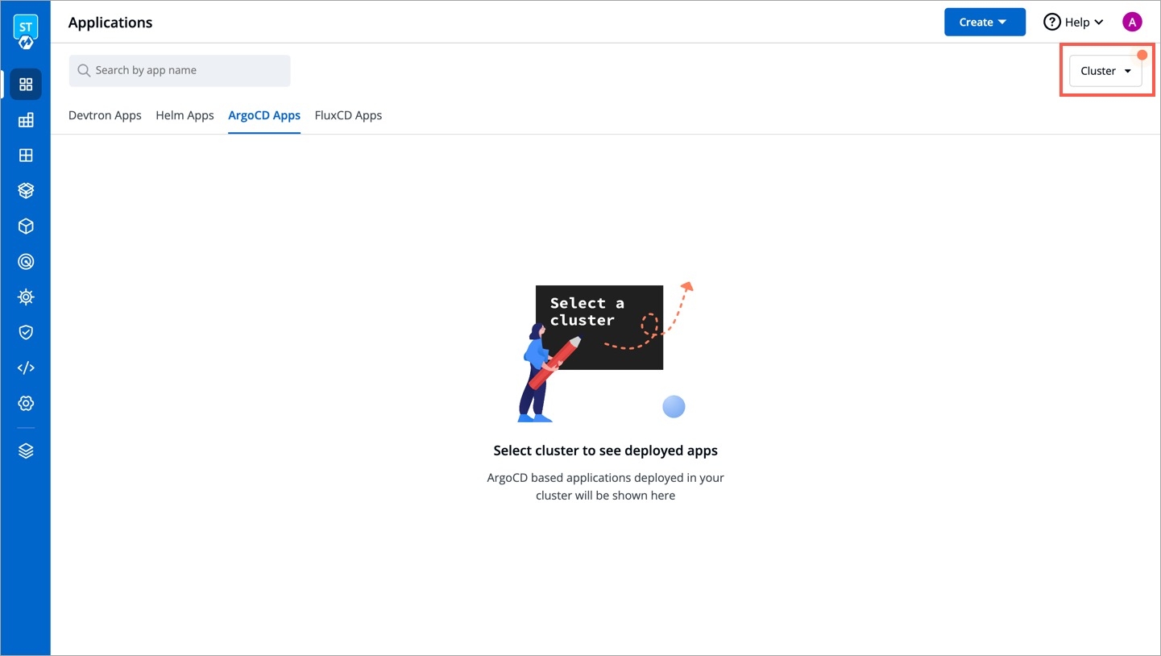Screen dimensions: 1161x656
Task: Click the code brackets icon in sidebar
Action: tap(26, 367)
